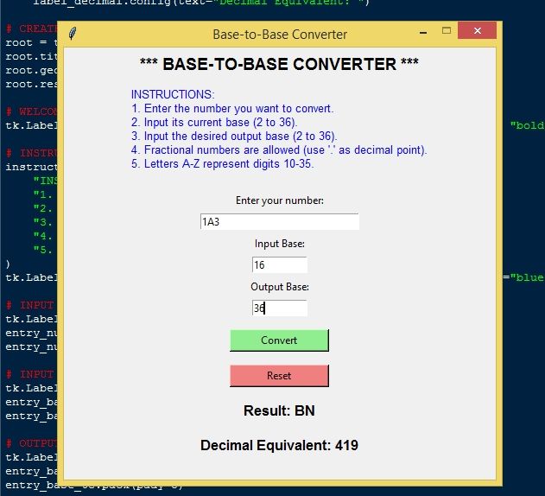Image resolution: width=545 pixels, height=496 pixels.
Task: Click the 'Input Base:' label
Action: [279, 245]
